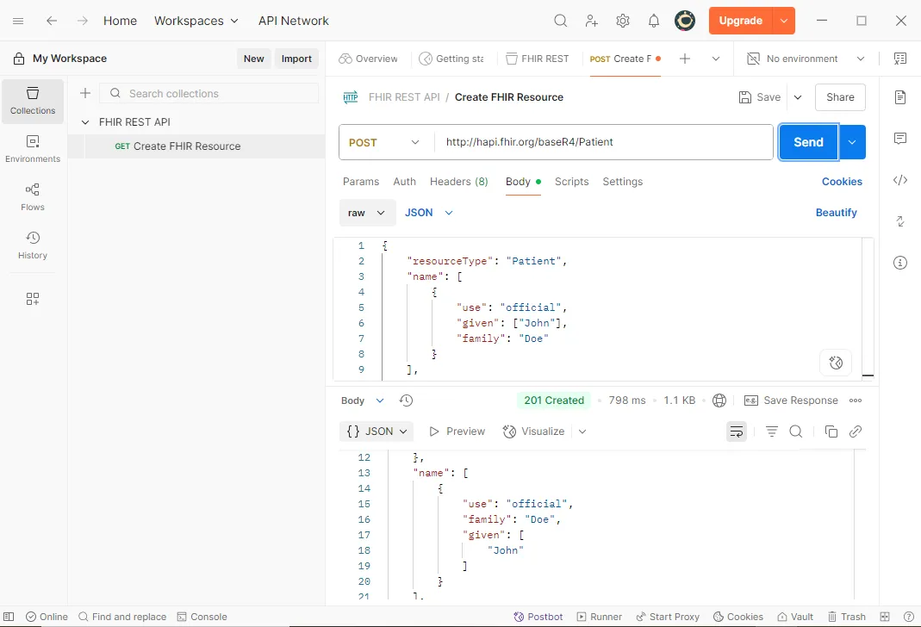Open the Upgrade dropdown arrow
The image size is (921, 627).
784,21
